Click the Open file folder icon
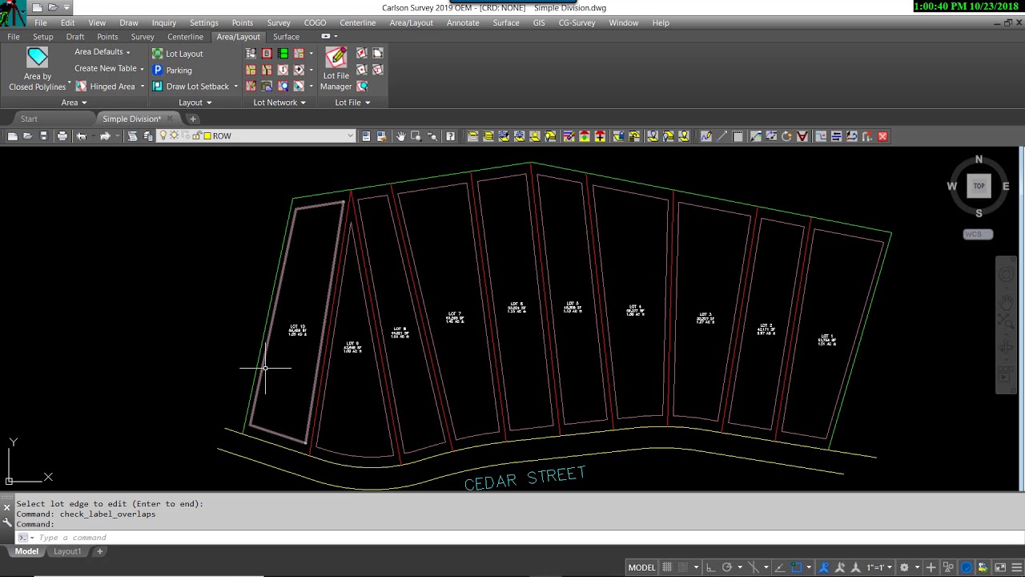The width and height of the screenshot is (1025, 577). click(x=27, y=136)
